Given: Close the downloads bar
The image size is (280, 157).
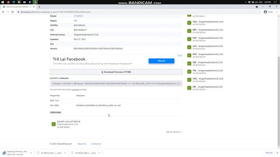Looking at the screenshot, I should click(x=277, y=153).
